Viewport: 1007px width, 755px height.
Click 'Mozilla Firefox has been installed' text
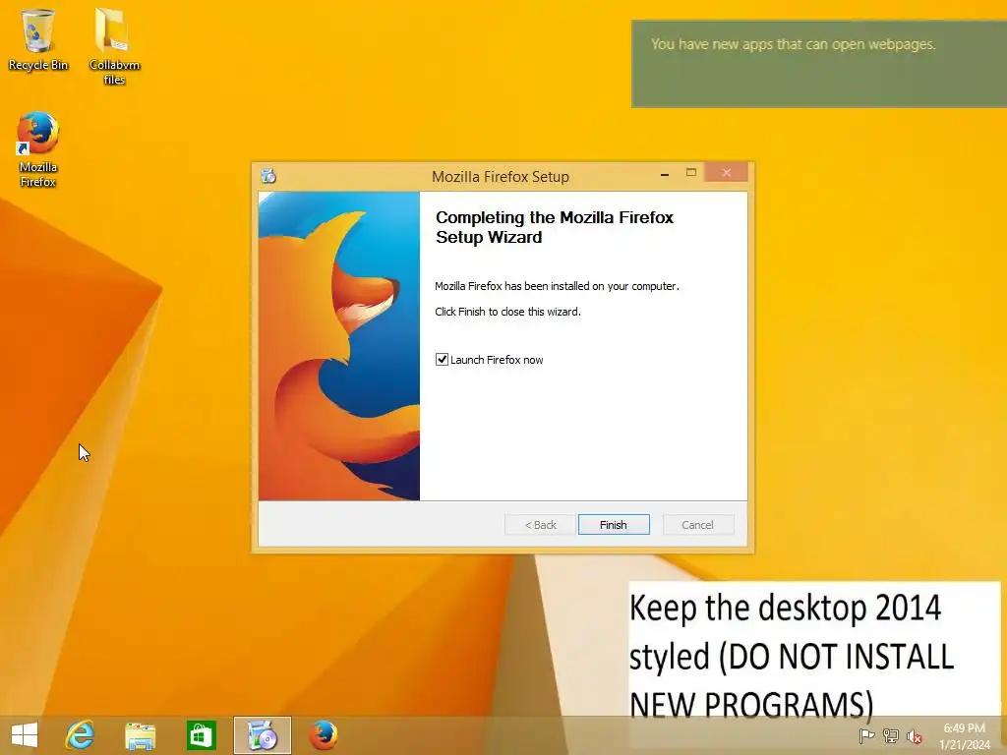click(x=557, y=286)
